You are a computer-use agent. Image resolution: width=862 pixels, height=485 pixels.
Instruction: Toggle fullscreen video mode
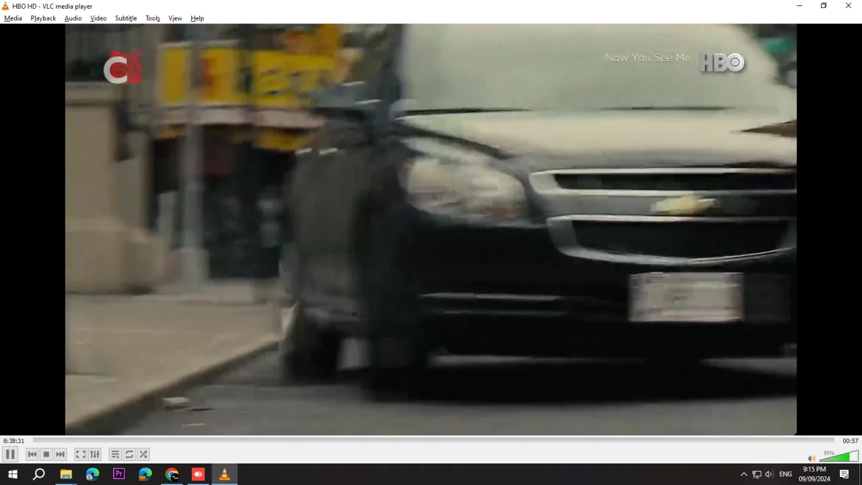point(80,454)
